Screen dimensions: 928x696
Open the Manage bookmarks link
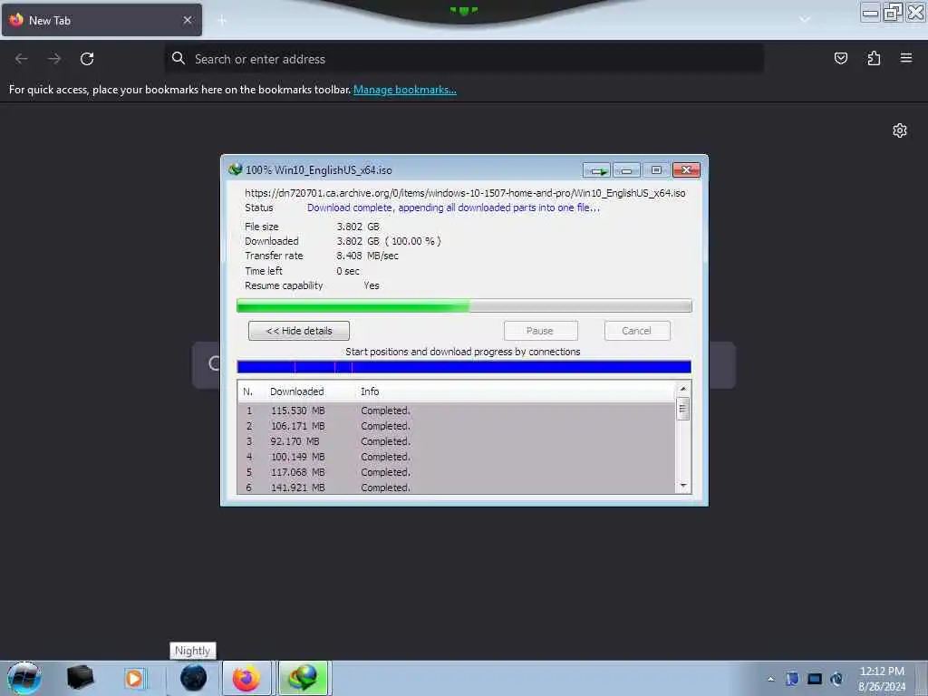(x=405, y=90)
